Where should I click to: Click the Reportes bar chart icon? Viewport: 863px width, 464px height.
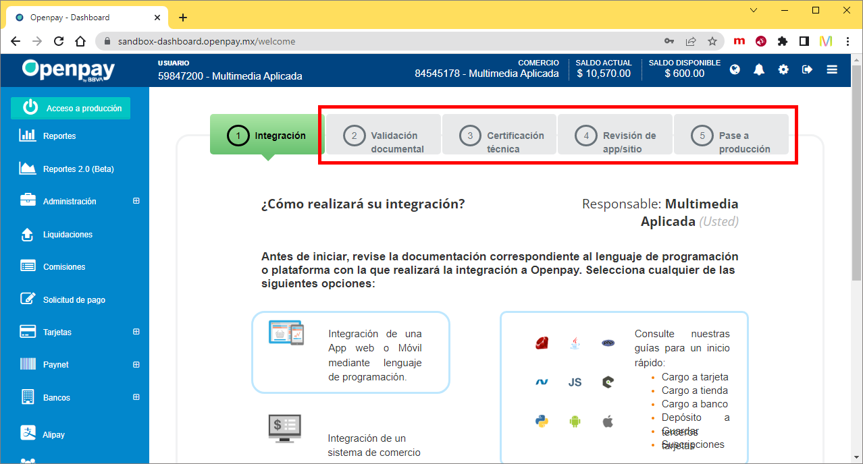point(28,135)
